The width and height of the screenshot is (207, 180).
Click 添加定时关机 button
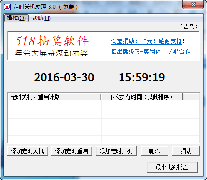pos(28,151)
